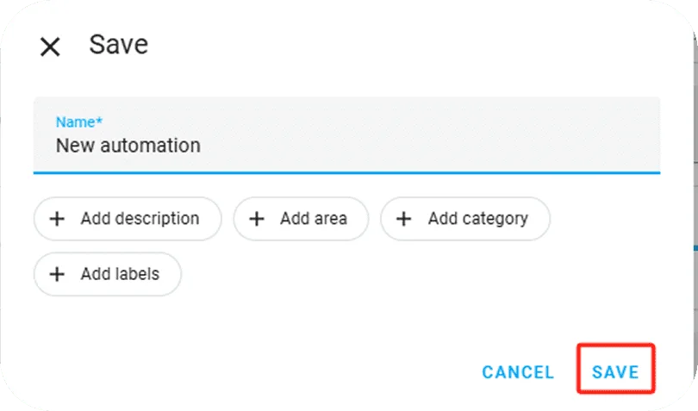Click the 'New automation' text in the field

(128, 146)
